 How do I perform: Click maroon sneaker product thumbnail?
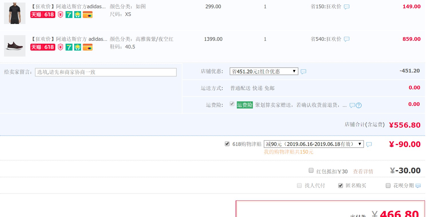[15, 46]
